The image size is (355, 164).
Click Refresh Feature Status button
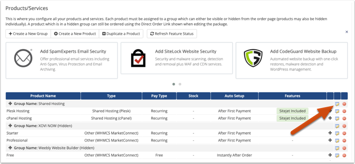pyautogui.click(x=172, y=34)
